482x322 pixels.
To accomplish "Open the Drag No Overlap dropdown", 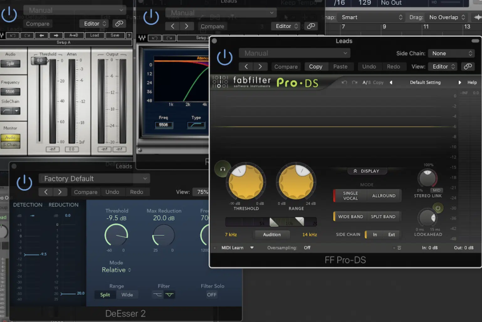I will [446, 17].
